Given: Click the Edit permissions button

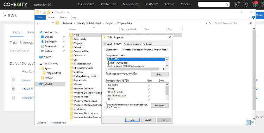Looking at the screenshot, I should pyautogui.click(x=159, y=74).
